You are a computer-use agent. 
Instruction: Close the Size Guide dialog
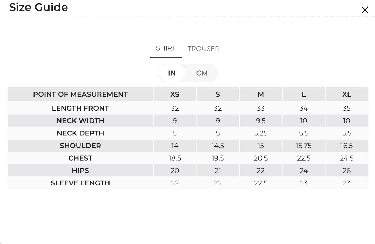tap(365, 10)
